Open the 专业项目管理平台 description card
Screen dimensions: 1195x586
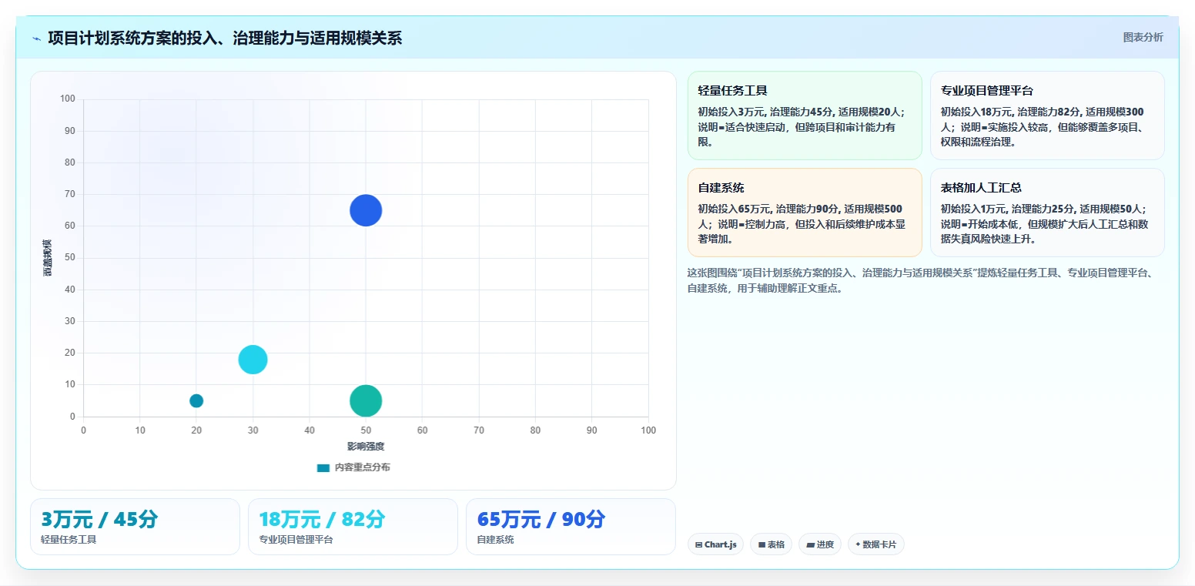click(1047, 116)
